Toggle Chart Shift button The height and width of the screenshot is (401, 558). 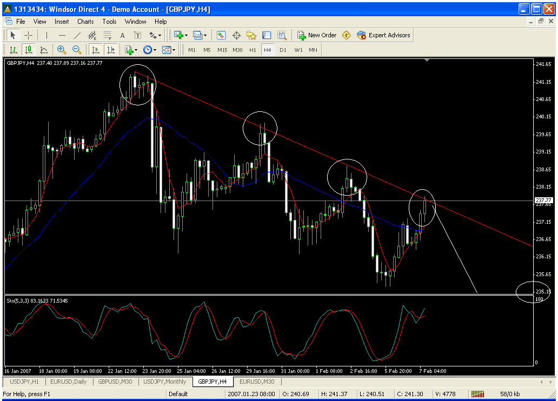111,50
